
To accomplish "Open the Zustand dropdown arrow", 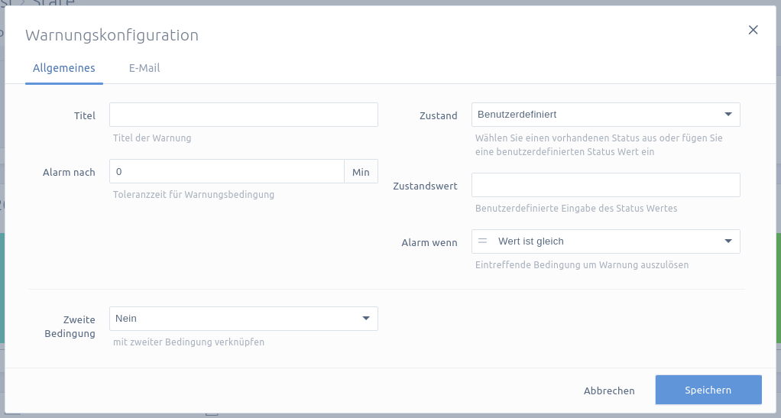I will click(728, 115).
